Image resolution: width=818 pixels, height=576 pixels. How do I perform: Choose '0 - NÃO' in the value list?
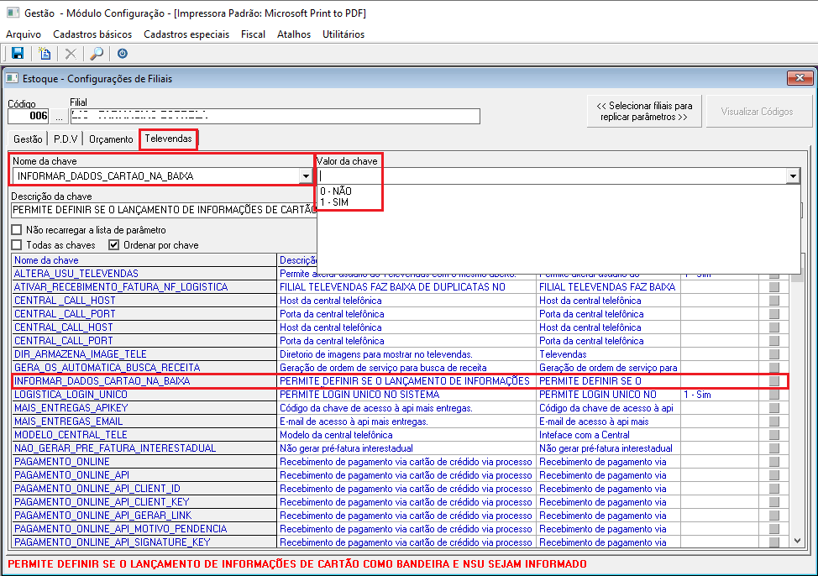pyautogui.click(x=336, y=191)
